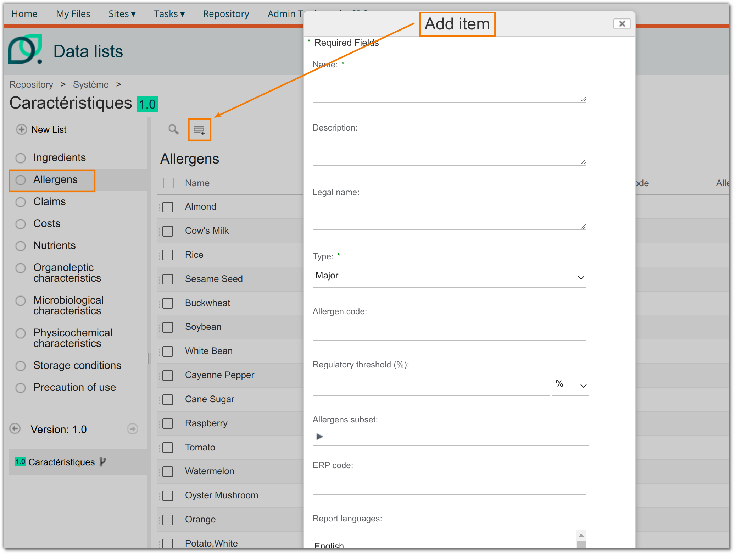
Task: Open the Tasks menu
Action: tap(169, 14)
